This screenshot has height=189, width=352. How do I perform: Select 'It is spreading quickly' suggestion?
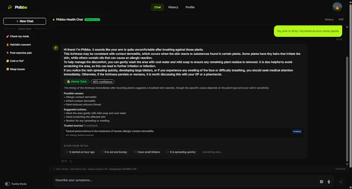[x=181, y=152]
